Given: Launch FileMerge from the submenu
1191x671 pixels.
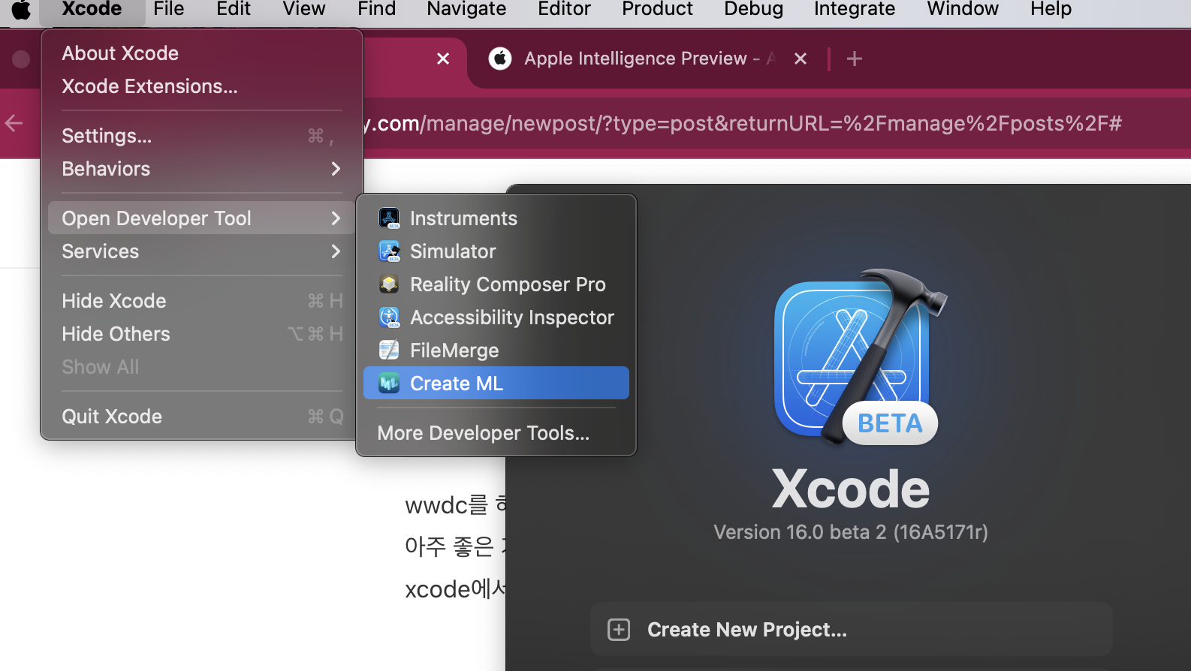Looking at the screenshot, I should [x=496, y=351].
